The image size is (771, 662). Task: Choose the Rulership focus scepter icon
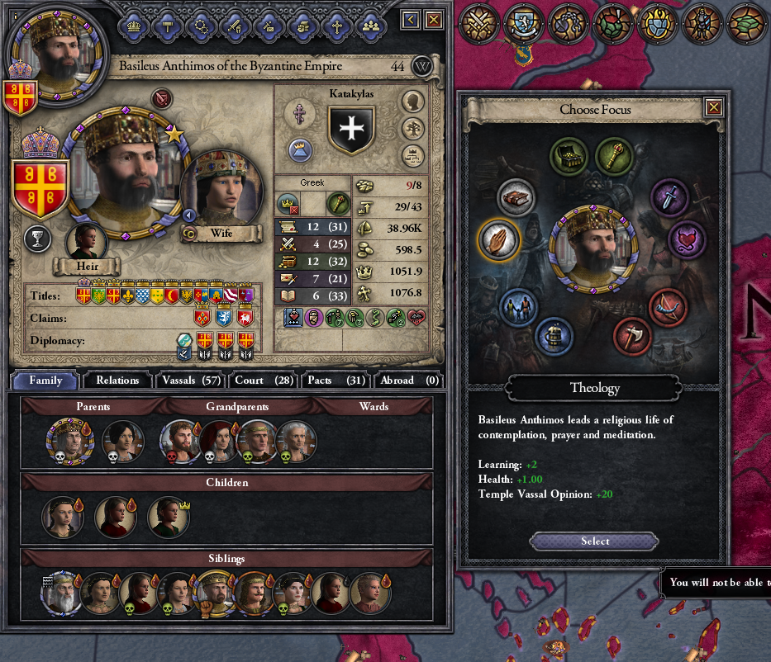pos(613,157)
